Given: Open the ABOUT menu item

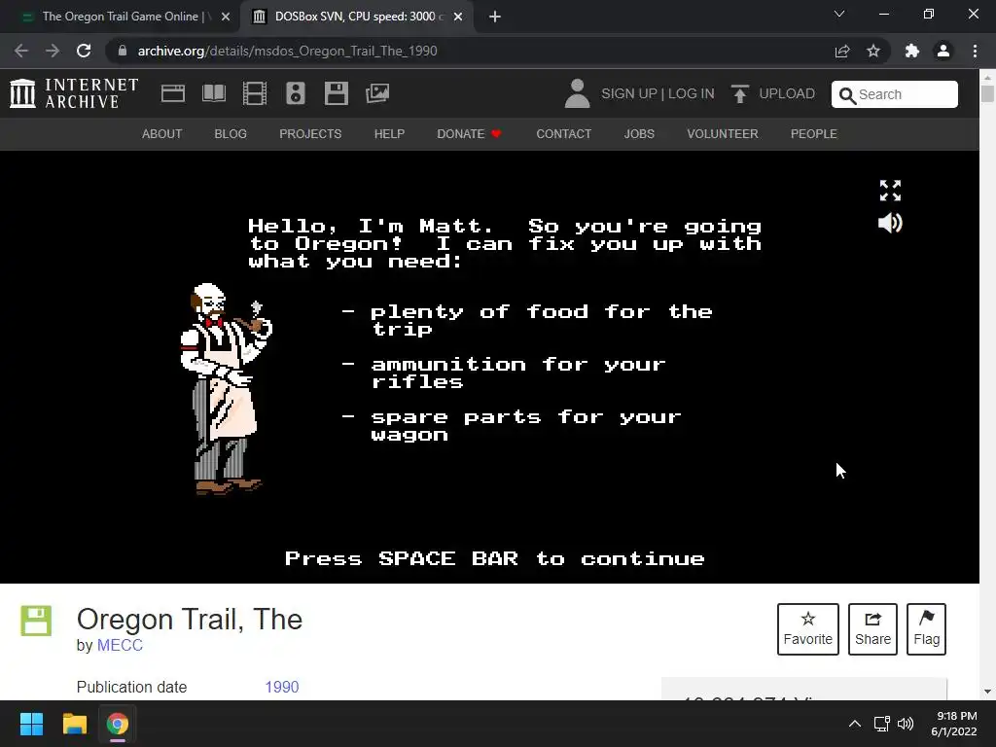Looking at the screenshot, I should (x=162, y=134).
